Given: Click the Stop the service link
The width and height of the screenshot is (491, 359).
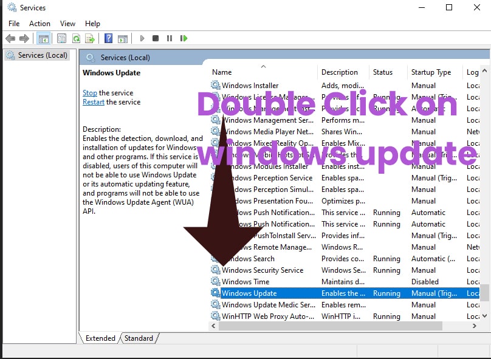Looking at the screenshot, I should point(89,93).
